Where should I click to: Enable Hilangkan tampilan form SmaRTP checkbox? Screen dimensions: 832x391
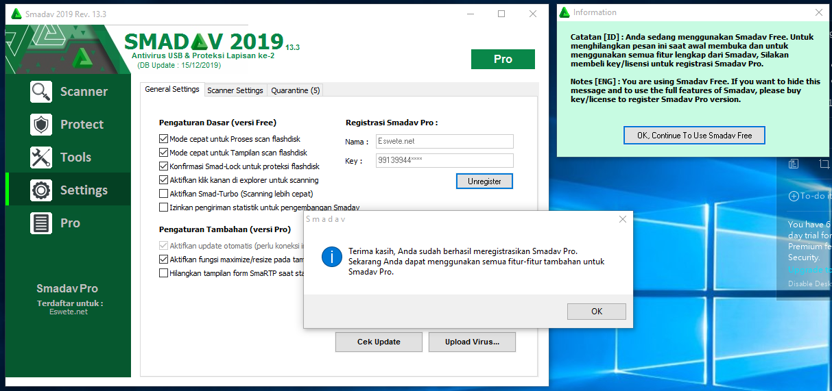(x=163, y=273)
